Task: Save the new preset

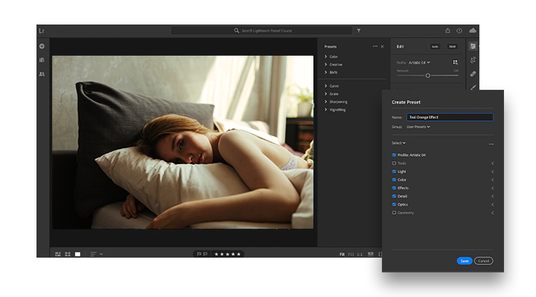Action: click(464, 261)
